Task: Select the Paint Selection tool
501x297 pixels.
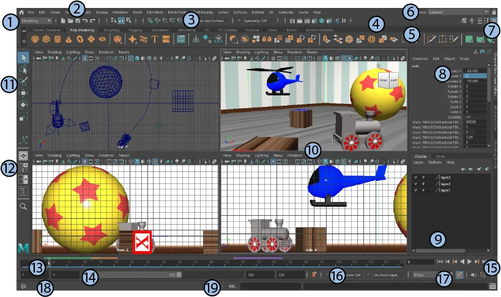Action: click(23, 81)
